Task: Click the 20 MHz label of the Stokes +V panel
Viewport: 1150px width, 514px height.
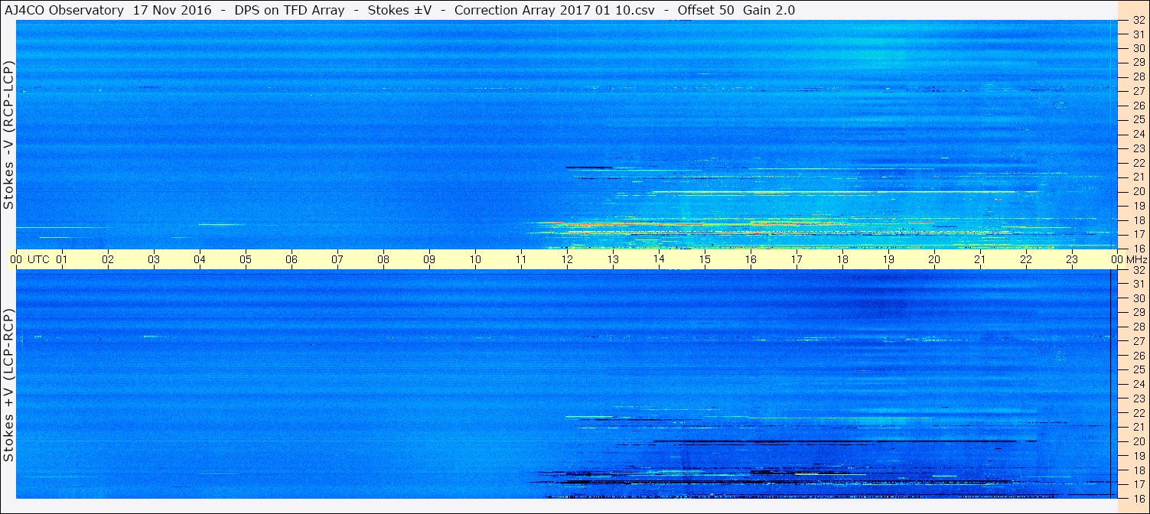Action: [x=1139, y=441]
